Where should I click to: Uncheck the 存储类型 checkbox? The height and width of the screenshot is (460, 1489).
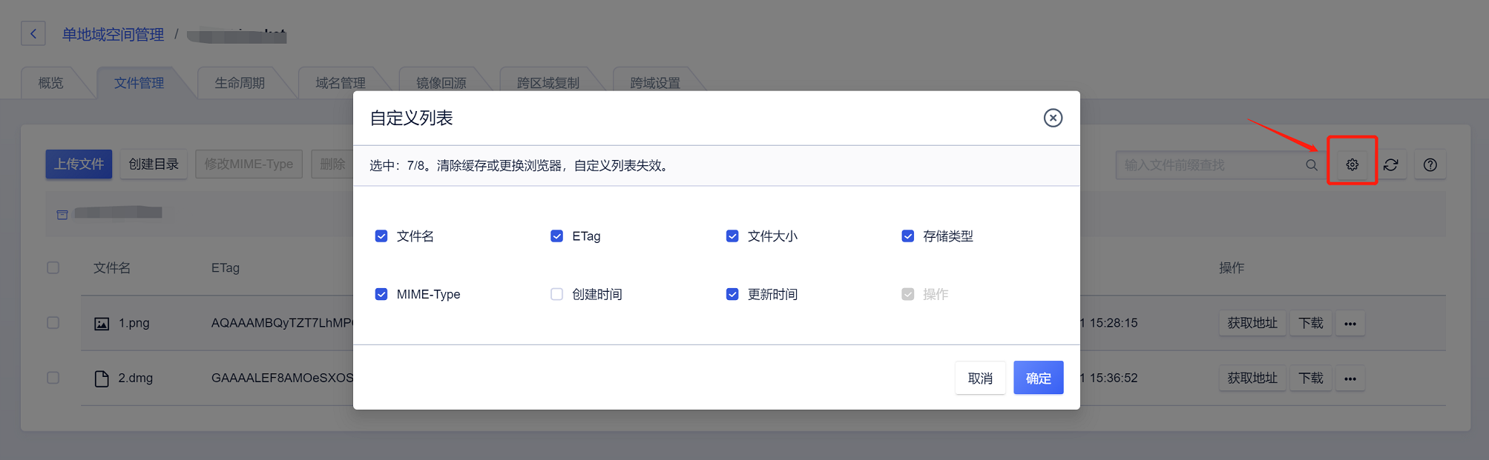(x=907, y=236)
